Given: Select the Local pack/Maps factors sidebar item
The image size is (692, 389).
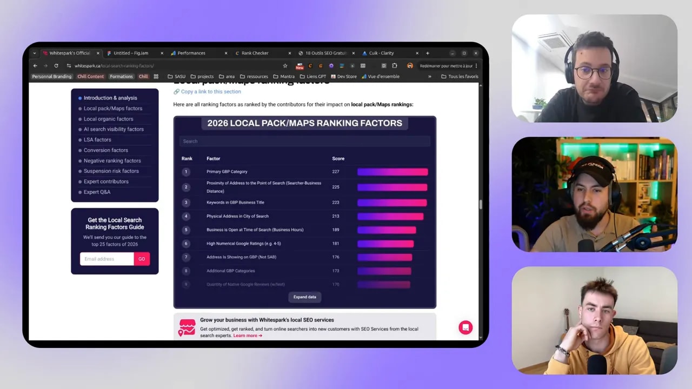Looking at the screenshot, I should (x=112, y=108).
